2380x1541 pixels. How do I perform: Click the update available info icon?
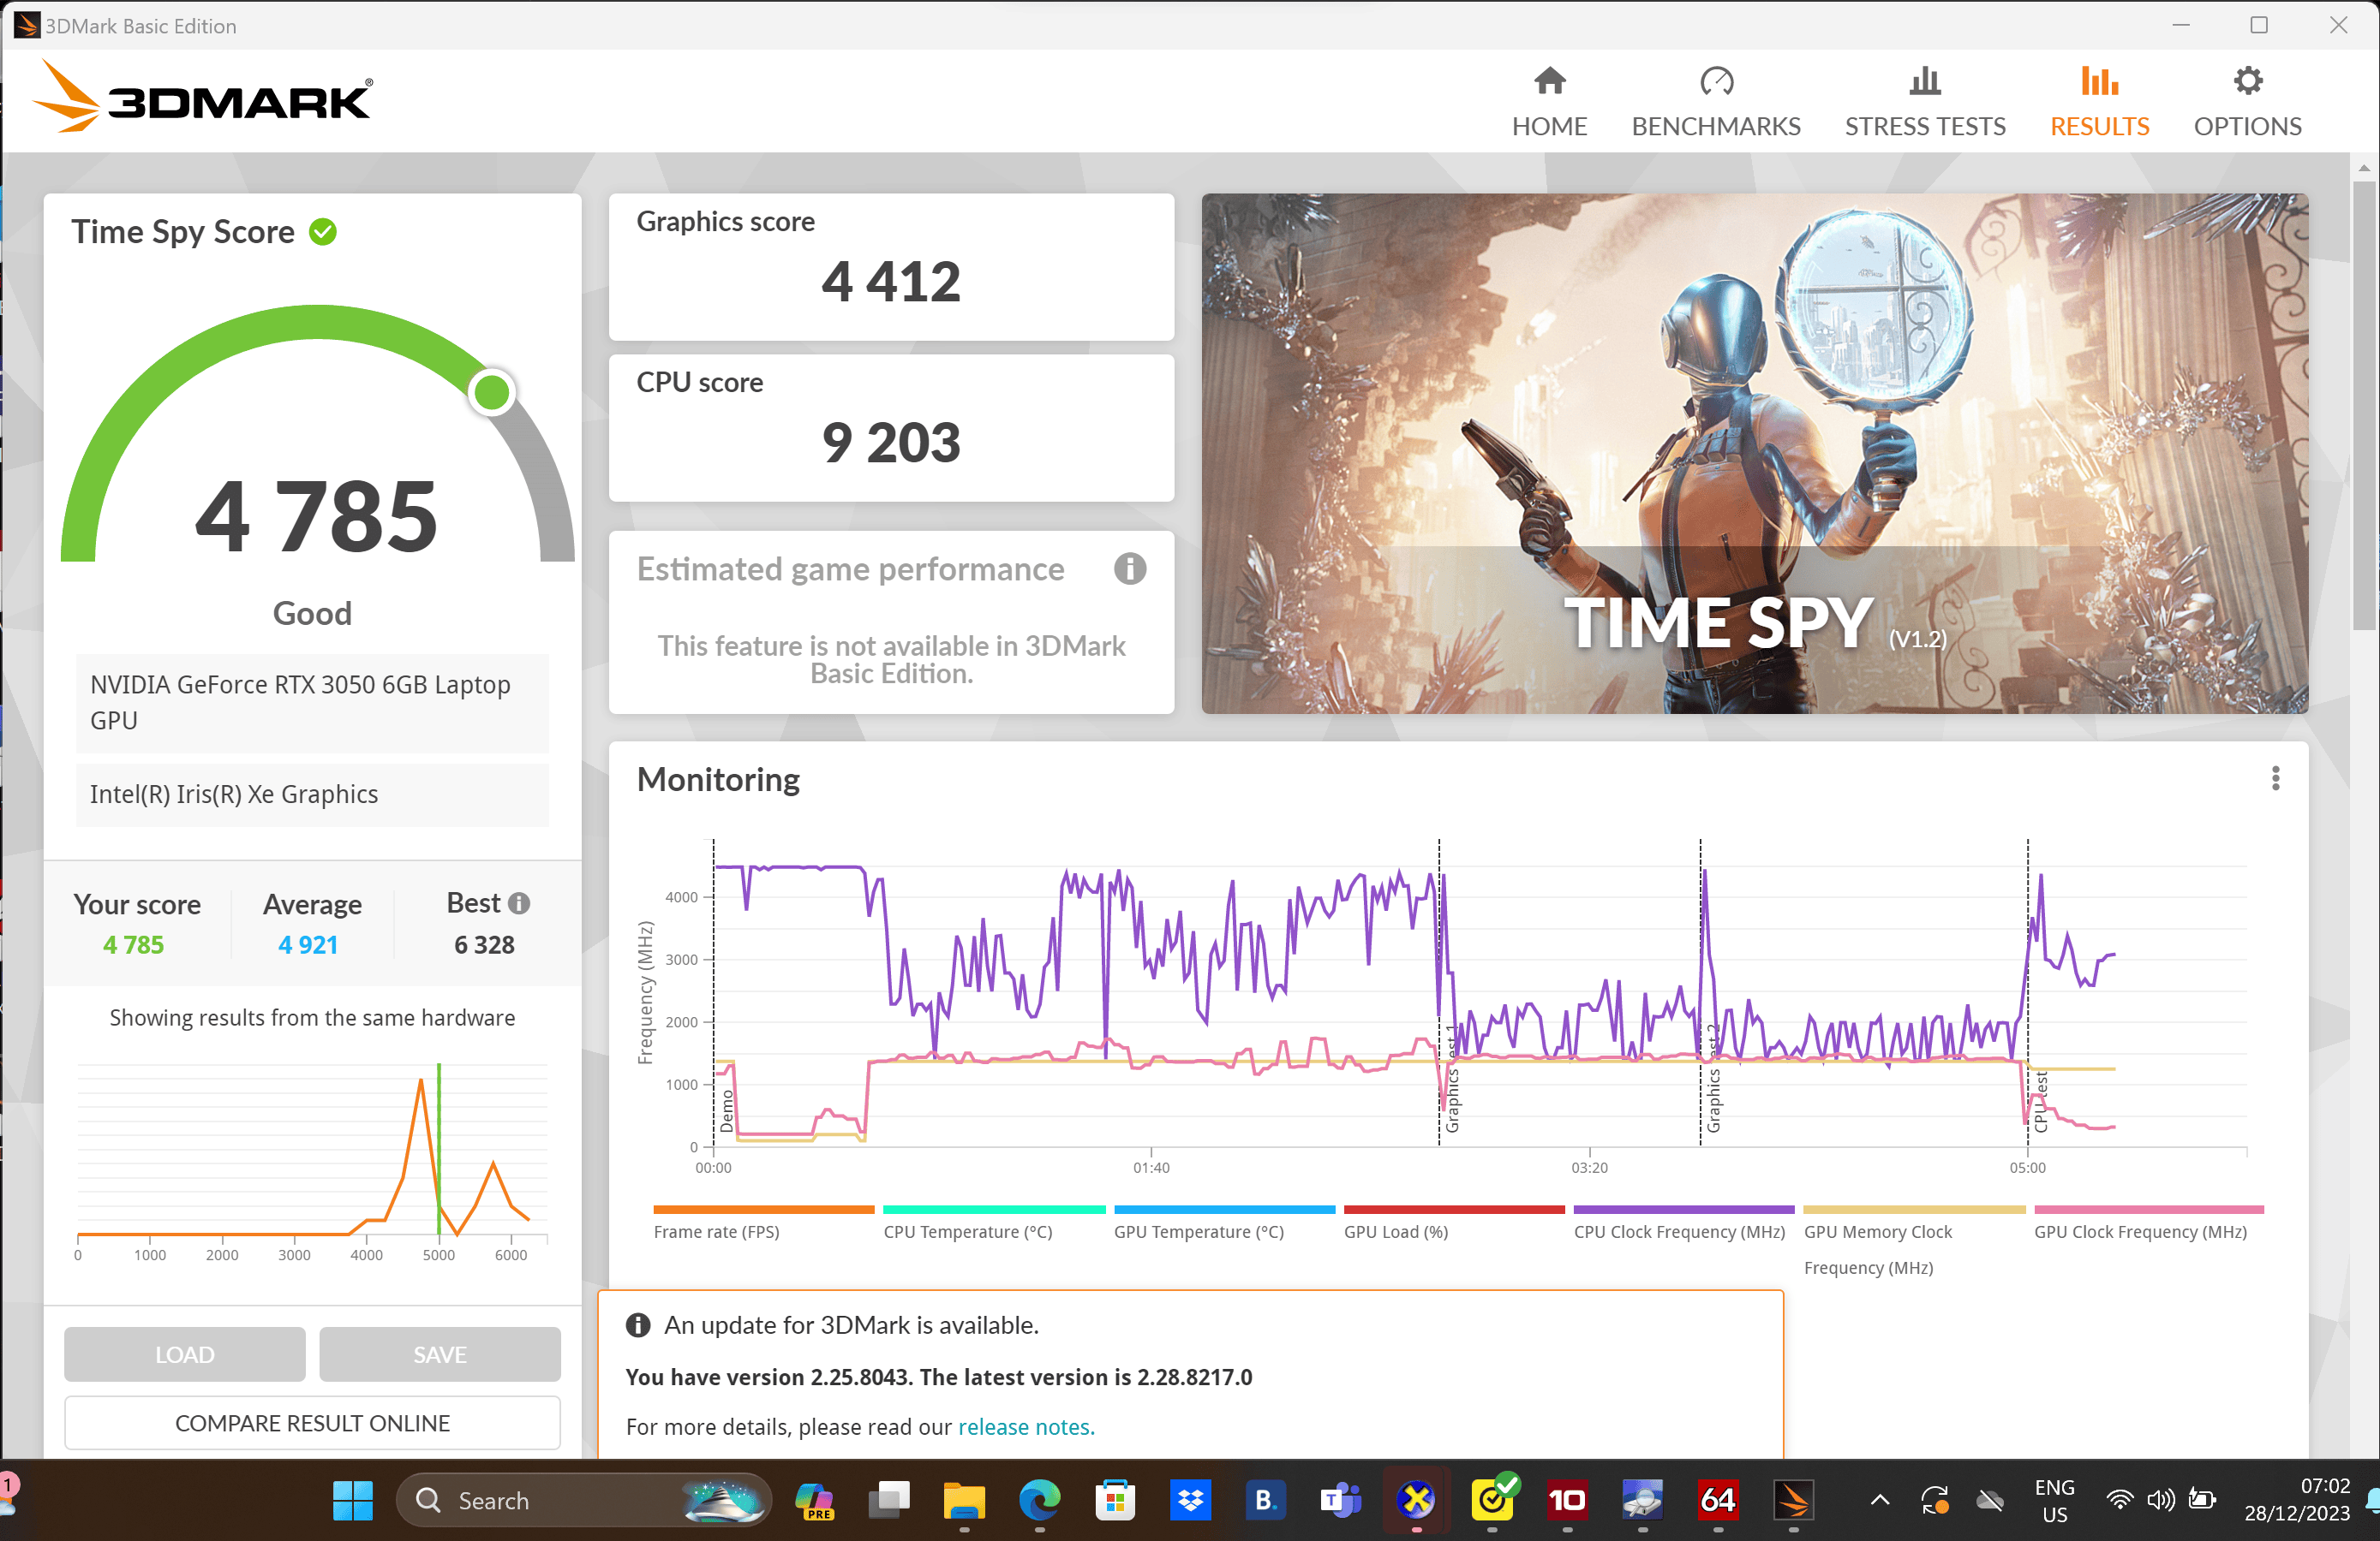(638, 1325)
